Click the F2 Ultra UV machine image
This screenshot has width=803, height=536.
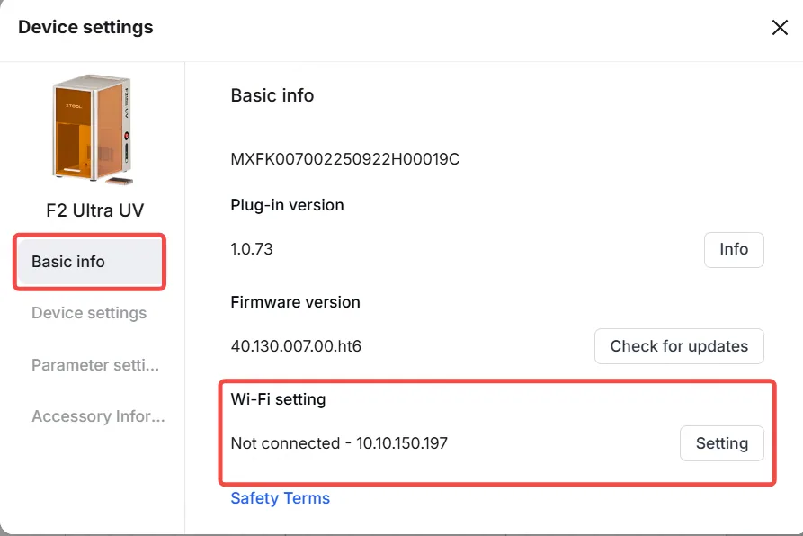pyautogui.click(x=93, y=130)
